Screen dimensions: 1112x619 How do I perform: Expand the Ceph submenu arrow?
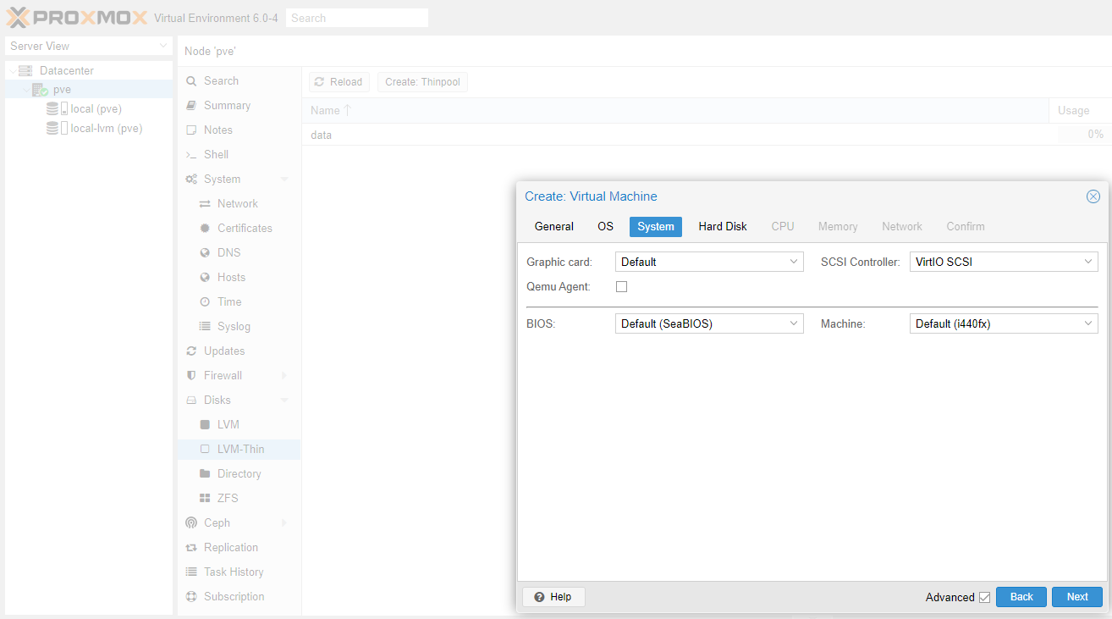tap(284, 523)
